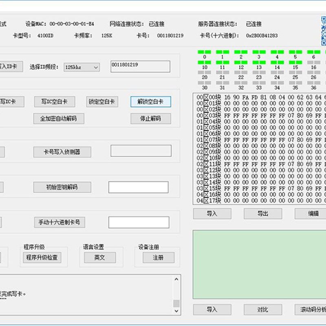Click the sector 31 gray status indicator
The height and width of the screenshot is (326, 326).
[222, 83]
